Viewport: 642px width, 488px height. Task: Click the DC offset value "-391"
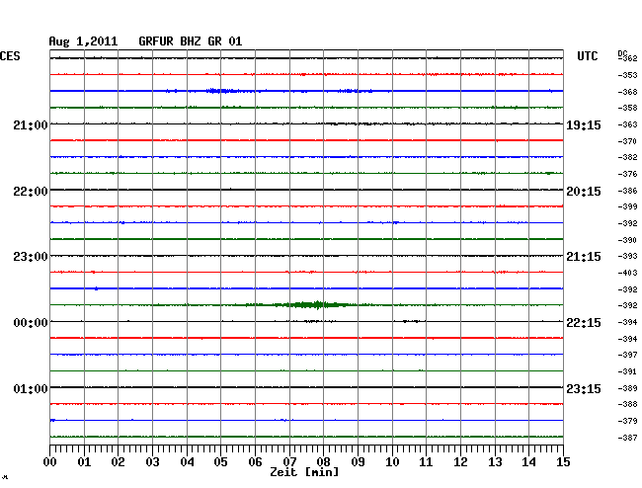pyautogui.click(x=627, y=371)
